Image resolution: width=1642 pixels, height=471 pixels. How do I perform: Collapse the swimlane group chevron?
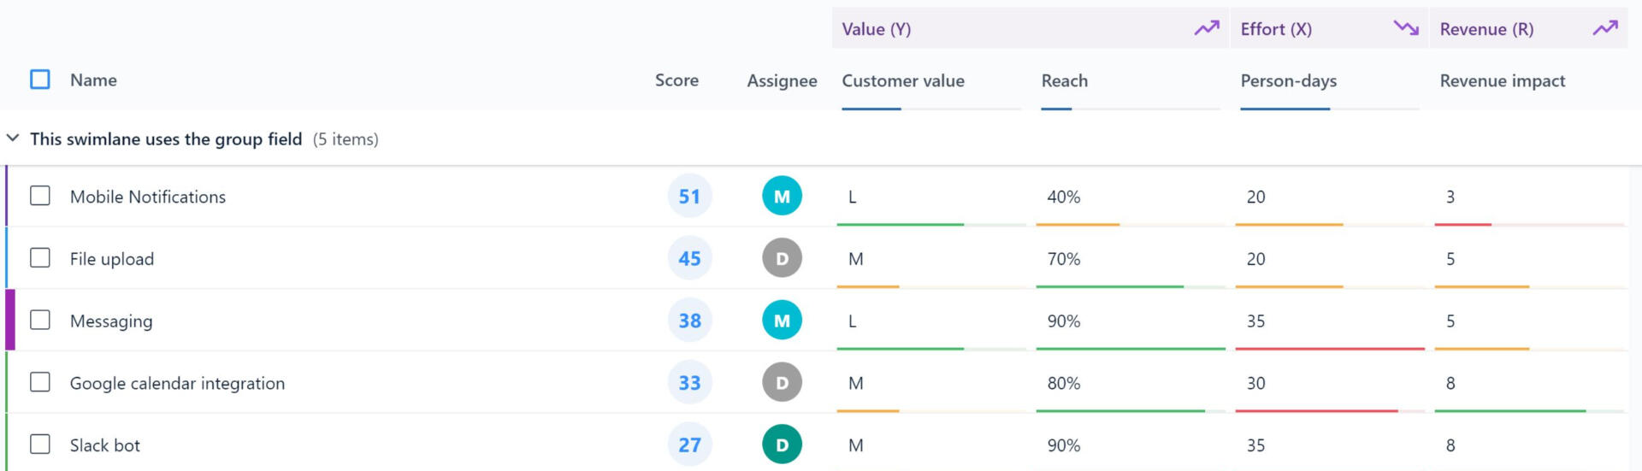13,138
